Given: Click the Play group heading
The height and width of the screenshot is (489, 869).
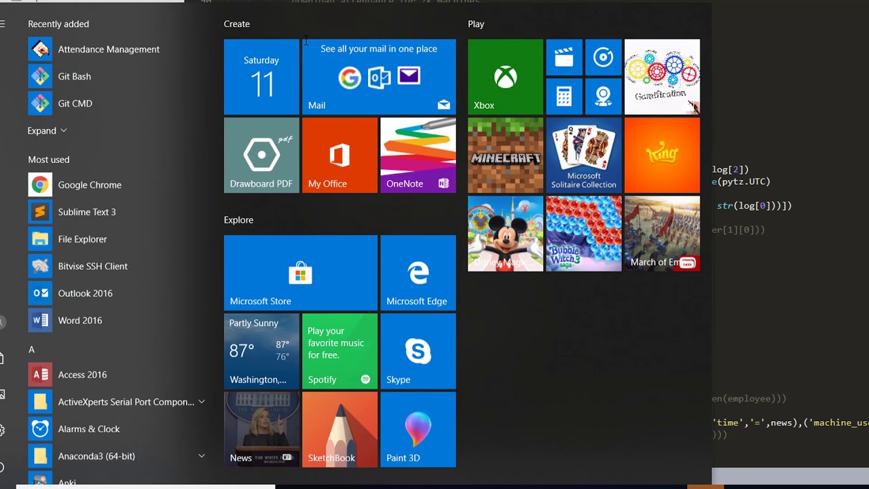Looking at the screenshot, I should pos(476,24).
